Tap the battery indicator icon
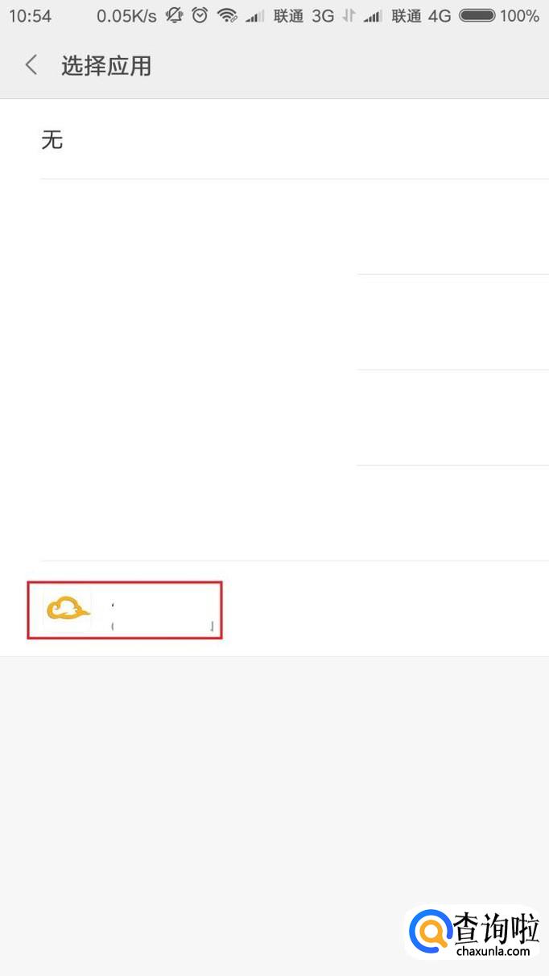 [477, 15]
